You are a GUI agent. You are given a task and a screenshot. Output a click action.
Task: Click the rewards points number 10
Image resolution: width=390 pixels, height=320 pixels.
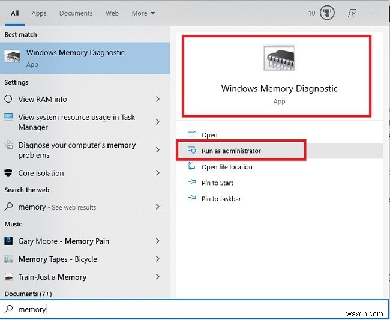click(x=311, y=13)
